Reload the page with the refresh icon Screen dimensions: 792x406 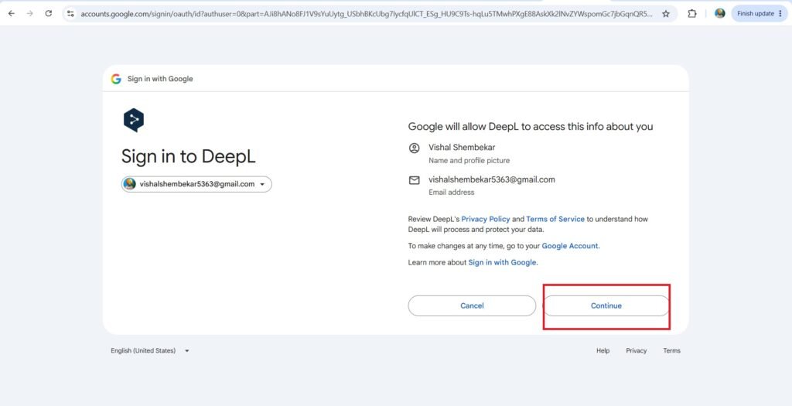click(49, 14)
